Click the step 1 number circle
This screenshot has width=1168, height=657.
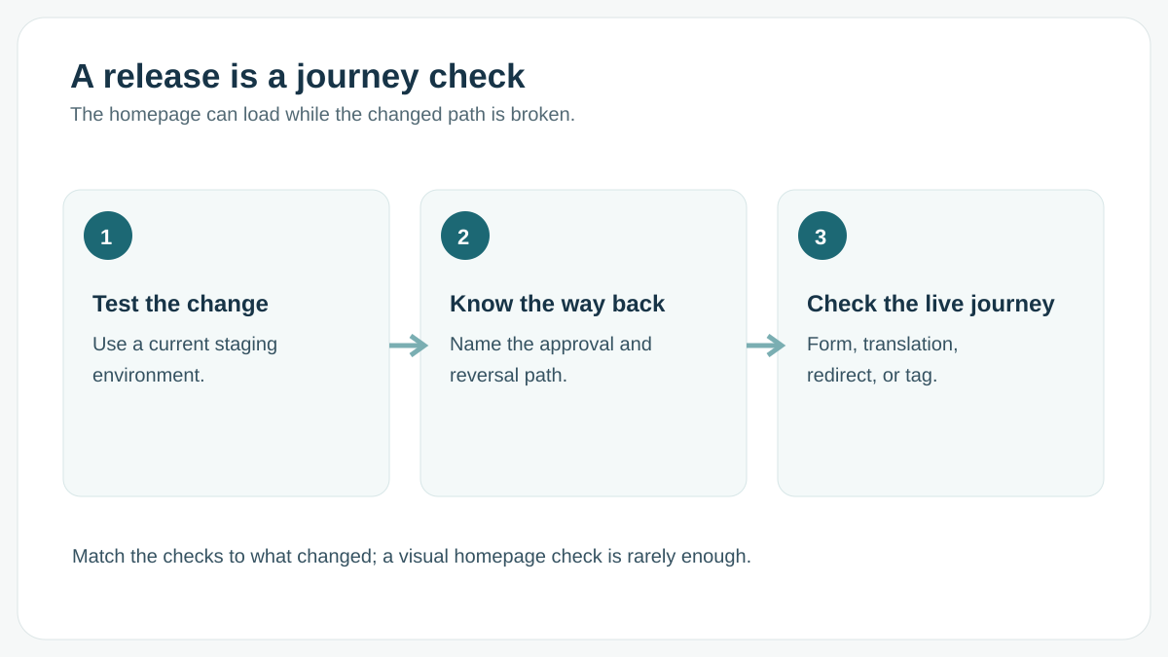[108, 236]
